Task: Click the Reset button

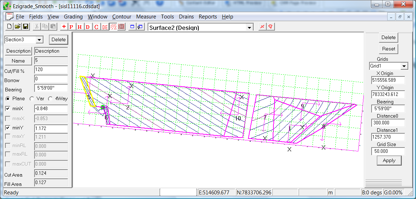Action: (x=389, y=49)
